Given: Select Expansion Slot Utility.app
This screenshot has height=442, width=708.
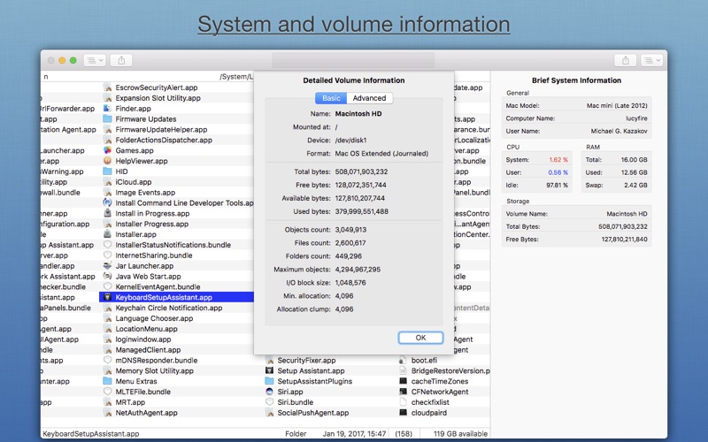Looking at the screenshot, I should 176,98.
